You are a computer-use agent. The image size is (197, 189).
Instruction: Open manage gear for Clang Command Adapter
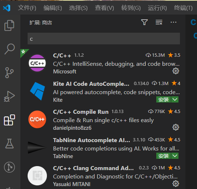click(x=176, y=184)
